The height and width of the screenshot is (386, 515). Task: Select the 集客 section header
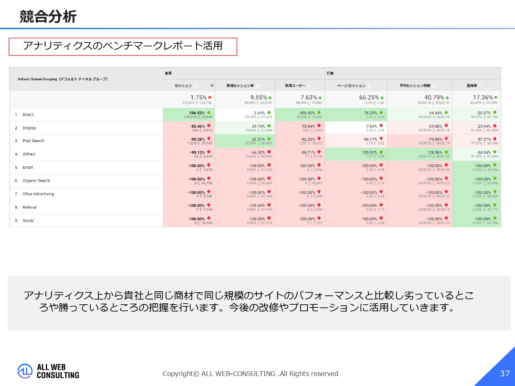pyautogui.click(x=168, y=73)
